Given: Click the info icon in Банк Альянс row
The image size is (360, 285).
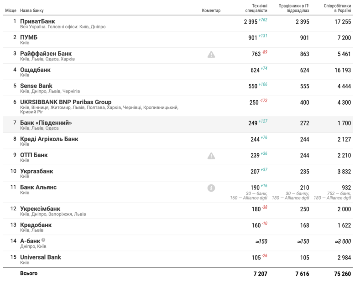Looking at the screenshot, I should tap(211, 188).
